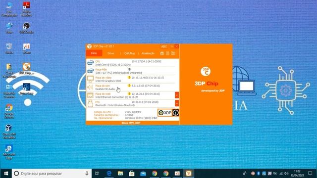Click the yellow alert icon for Placa de som

[x=129, y=86]
